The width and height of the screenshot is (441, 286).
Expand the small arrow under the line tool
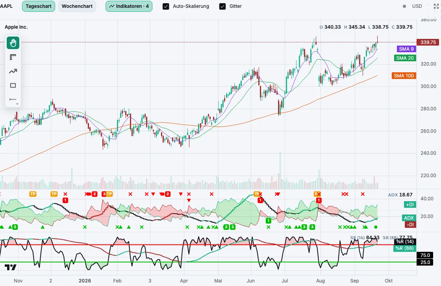click(x=17, y=104)
